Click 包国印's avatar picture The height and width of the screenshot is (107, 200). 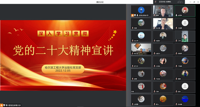[x=163, y=35]
